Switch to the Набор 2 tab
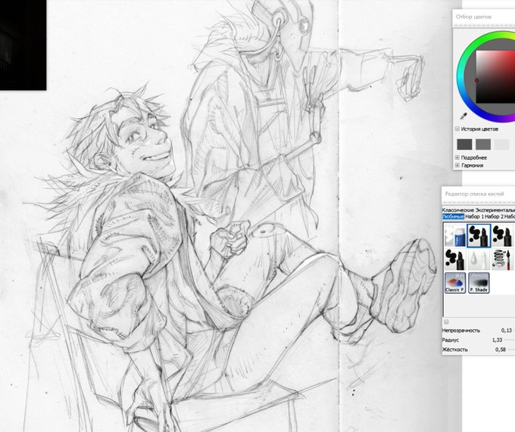 (x=494, y=216)
